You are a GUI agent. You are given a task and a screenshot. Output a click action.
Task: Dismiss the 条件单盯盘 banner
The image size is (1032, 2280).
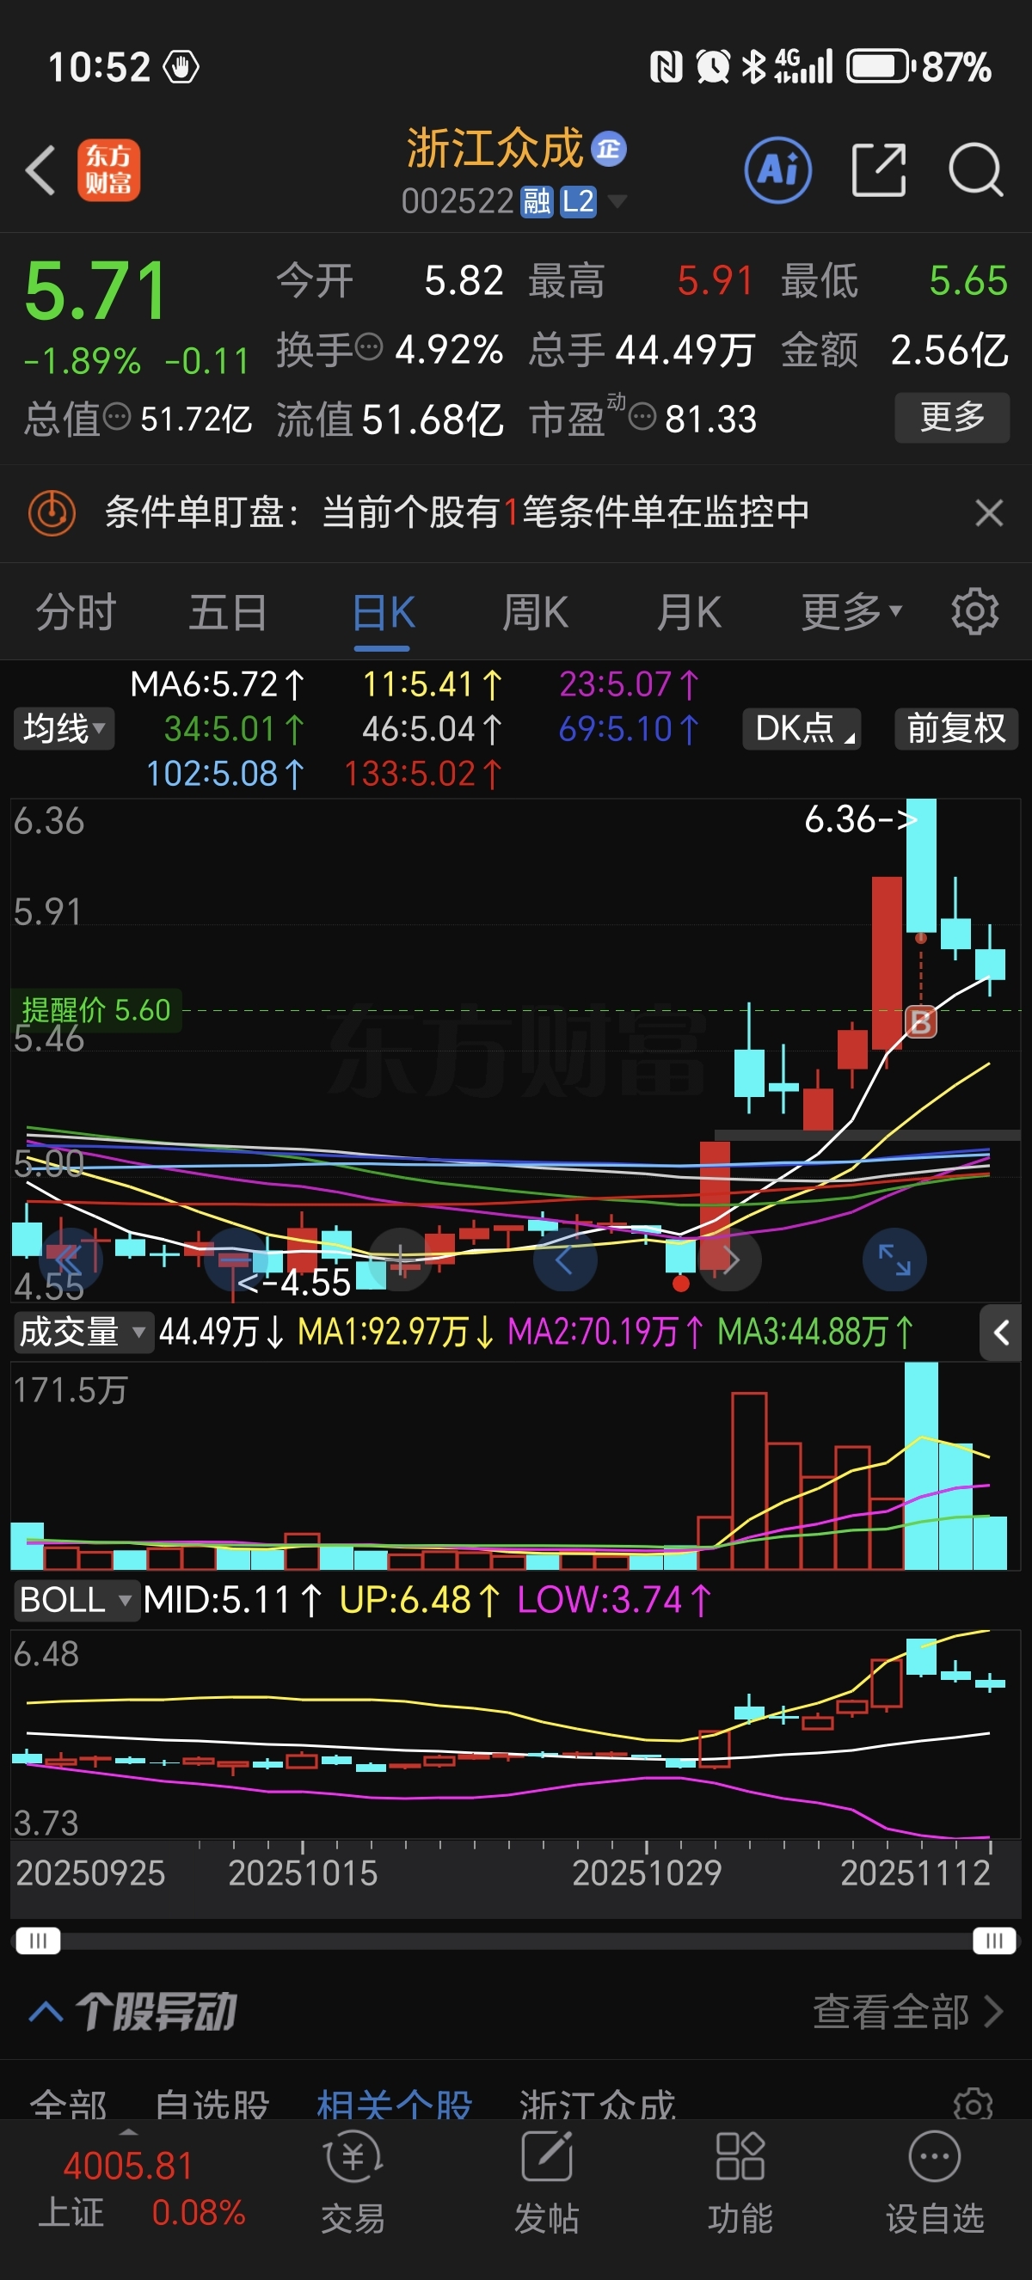989,512
